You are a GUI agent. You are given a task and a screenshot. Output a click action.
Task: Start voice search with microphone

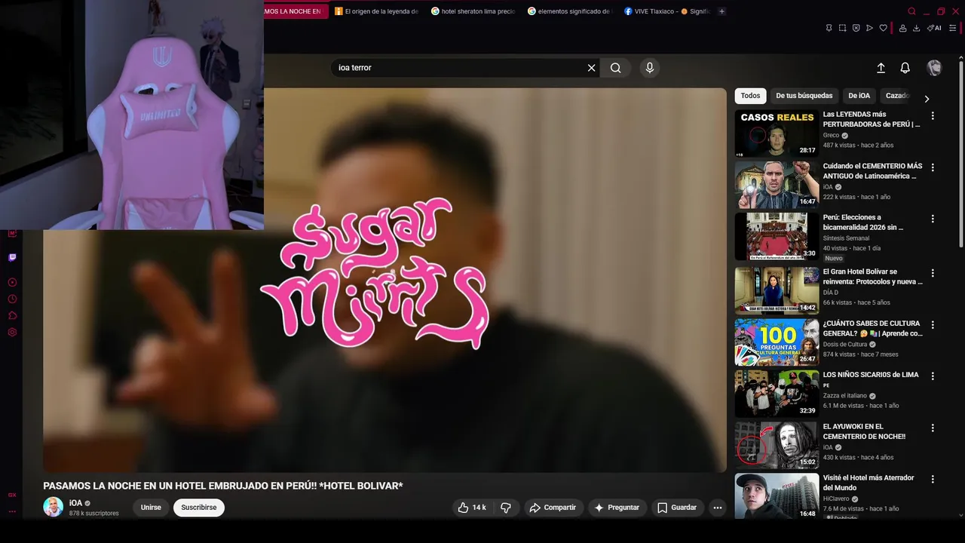(x=650, y=68)
